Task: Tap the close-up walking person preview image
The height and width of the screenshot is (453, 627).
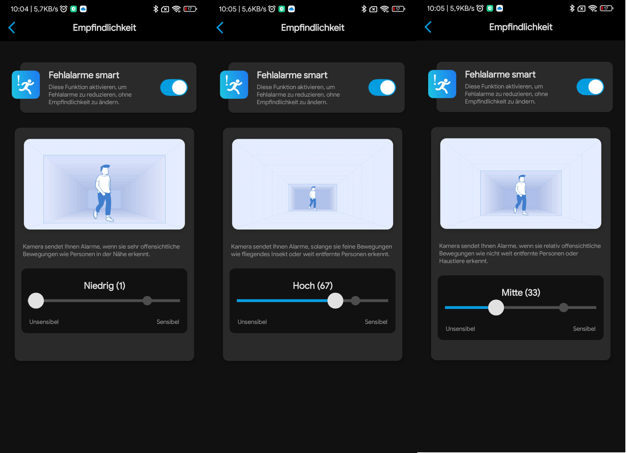Action: (104, 184)
